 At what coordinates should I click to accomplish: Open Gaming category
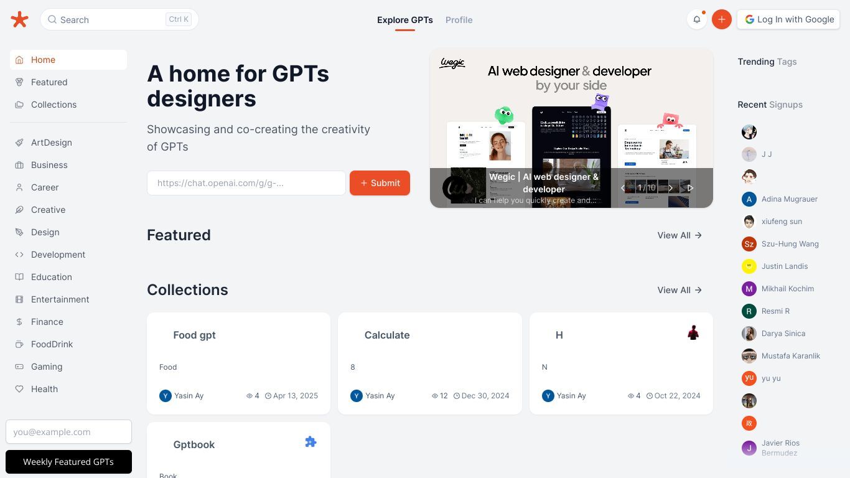point(68,367)
